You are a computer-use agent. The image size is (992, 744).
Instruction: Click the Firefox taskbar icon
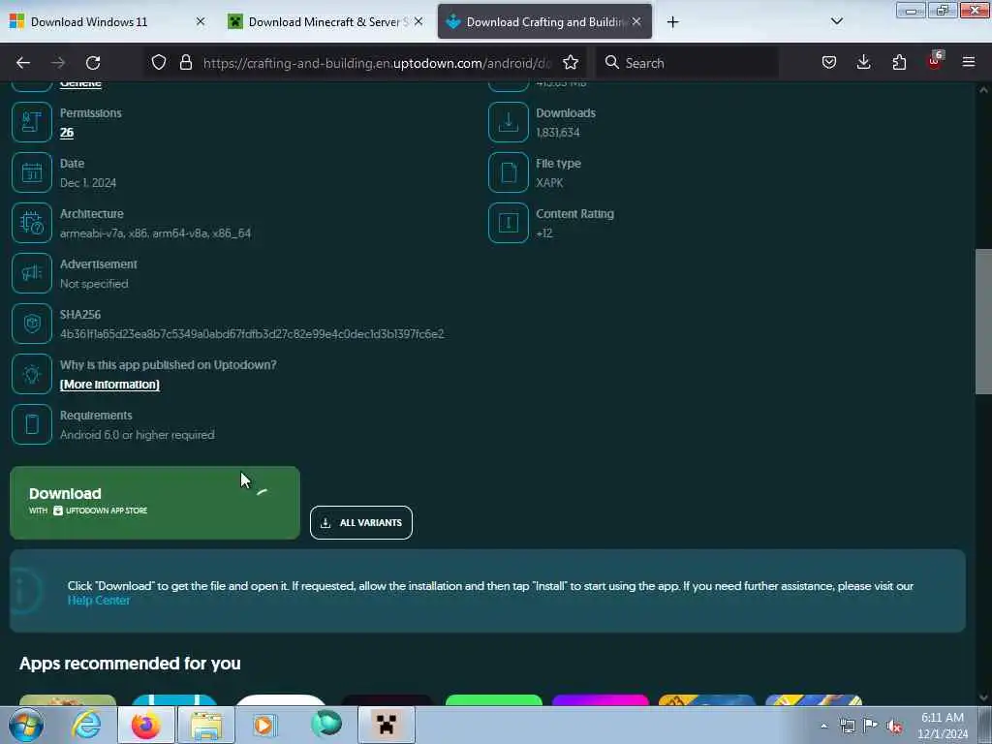pos(146,725)
